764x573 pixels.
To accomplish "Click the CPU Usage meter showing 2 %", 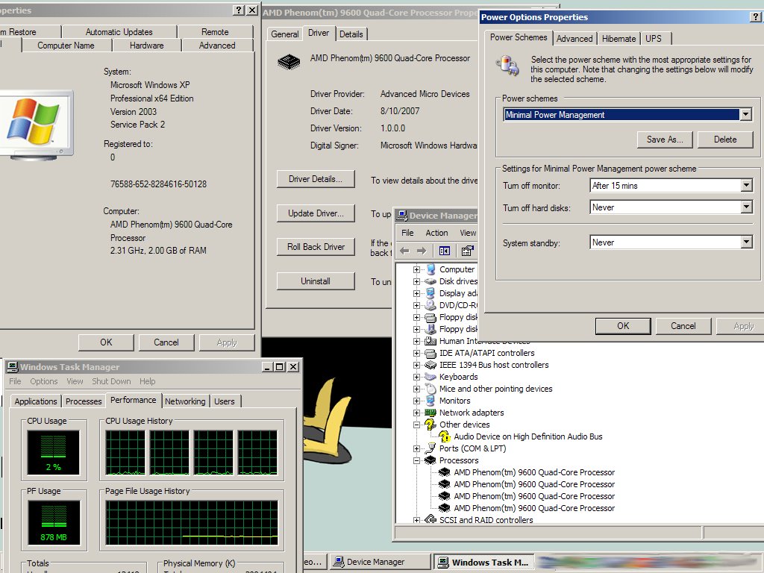I will click(53, 452).
